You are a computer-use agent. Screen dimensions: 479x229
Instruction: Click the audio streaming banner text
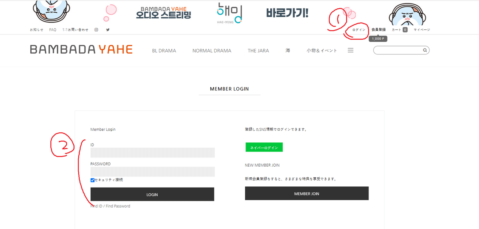pyautogui.click(x=164, y=13)
